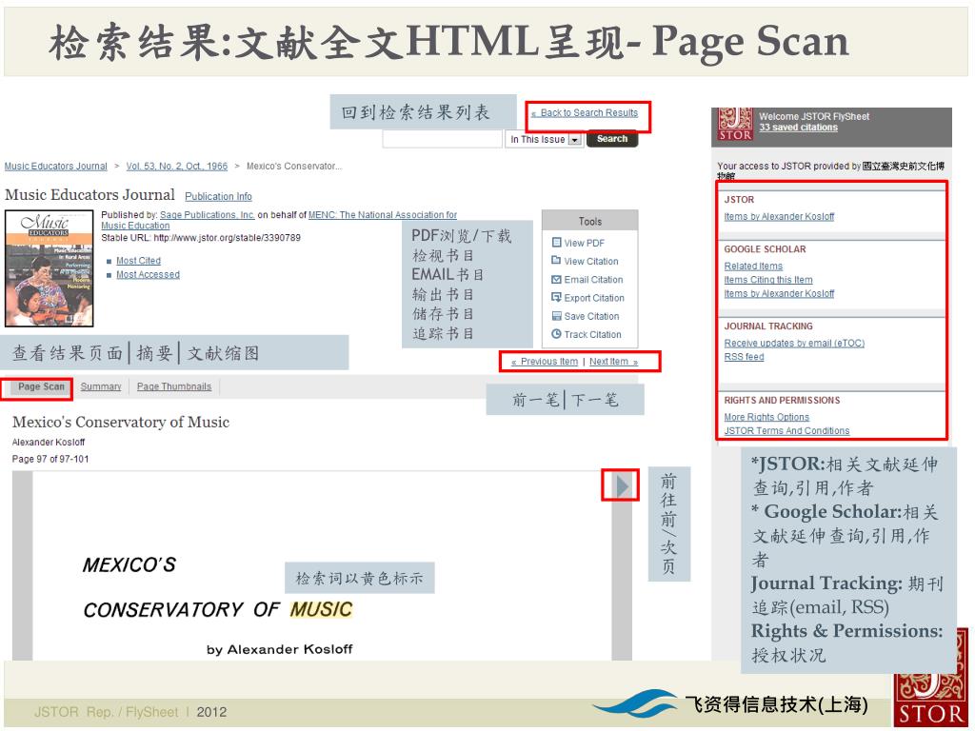Open RSS feed link
Screen dimensions: 975x731
pos(744,357)
